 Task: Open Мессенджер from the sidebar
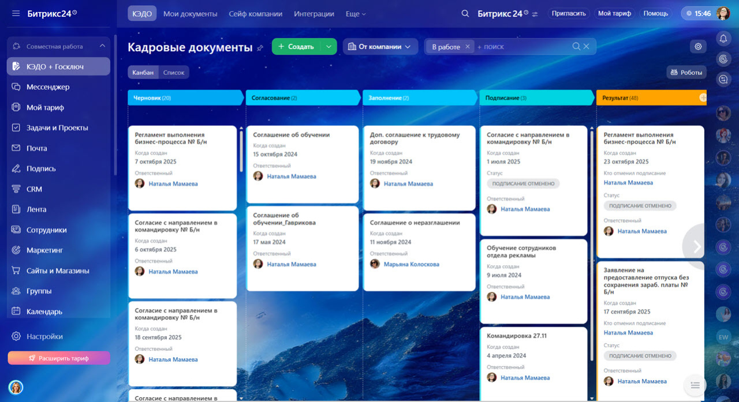tap(48, 87)
